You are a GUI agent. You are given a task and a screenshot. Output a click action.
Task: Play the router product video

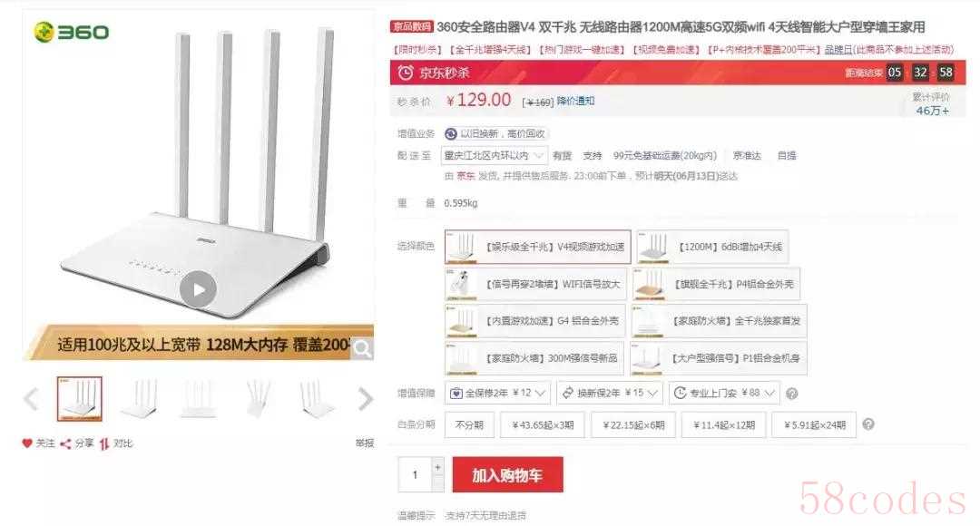coord(198,289)
